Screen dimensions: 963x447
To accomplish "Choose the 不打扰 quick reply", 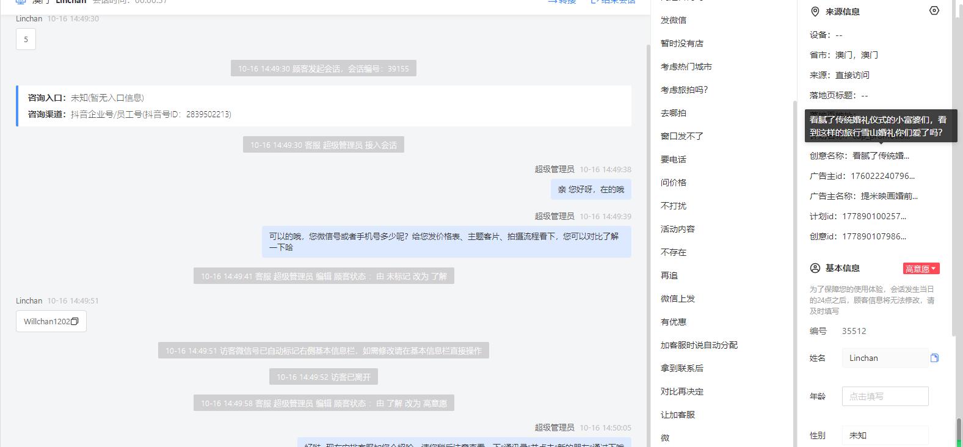I will [x=674, y=206].
